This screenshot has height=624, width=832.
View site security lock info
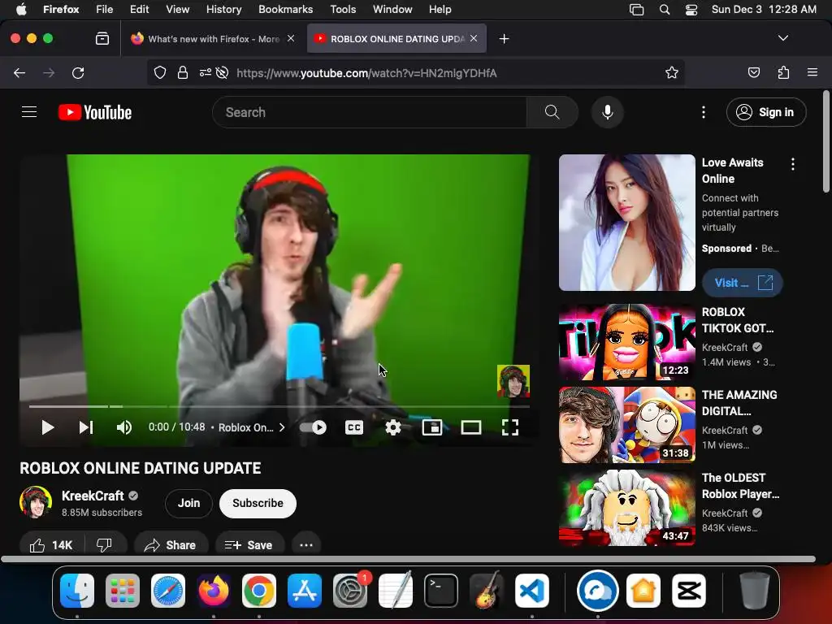coord(183,72)
